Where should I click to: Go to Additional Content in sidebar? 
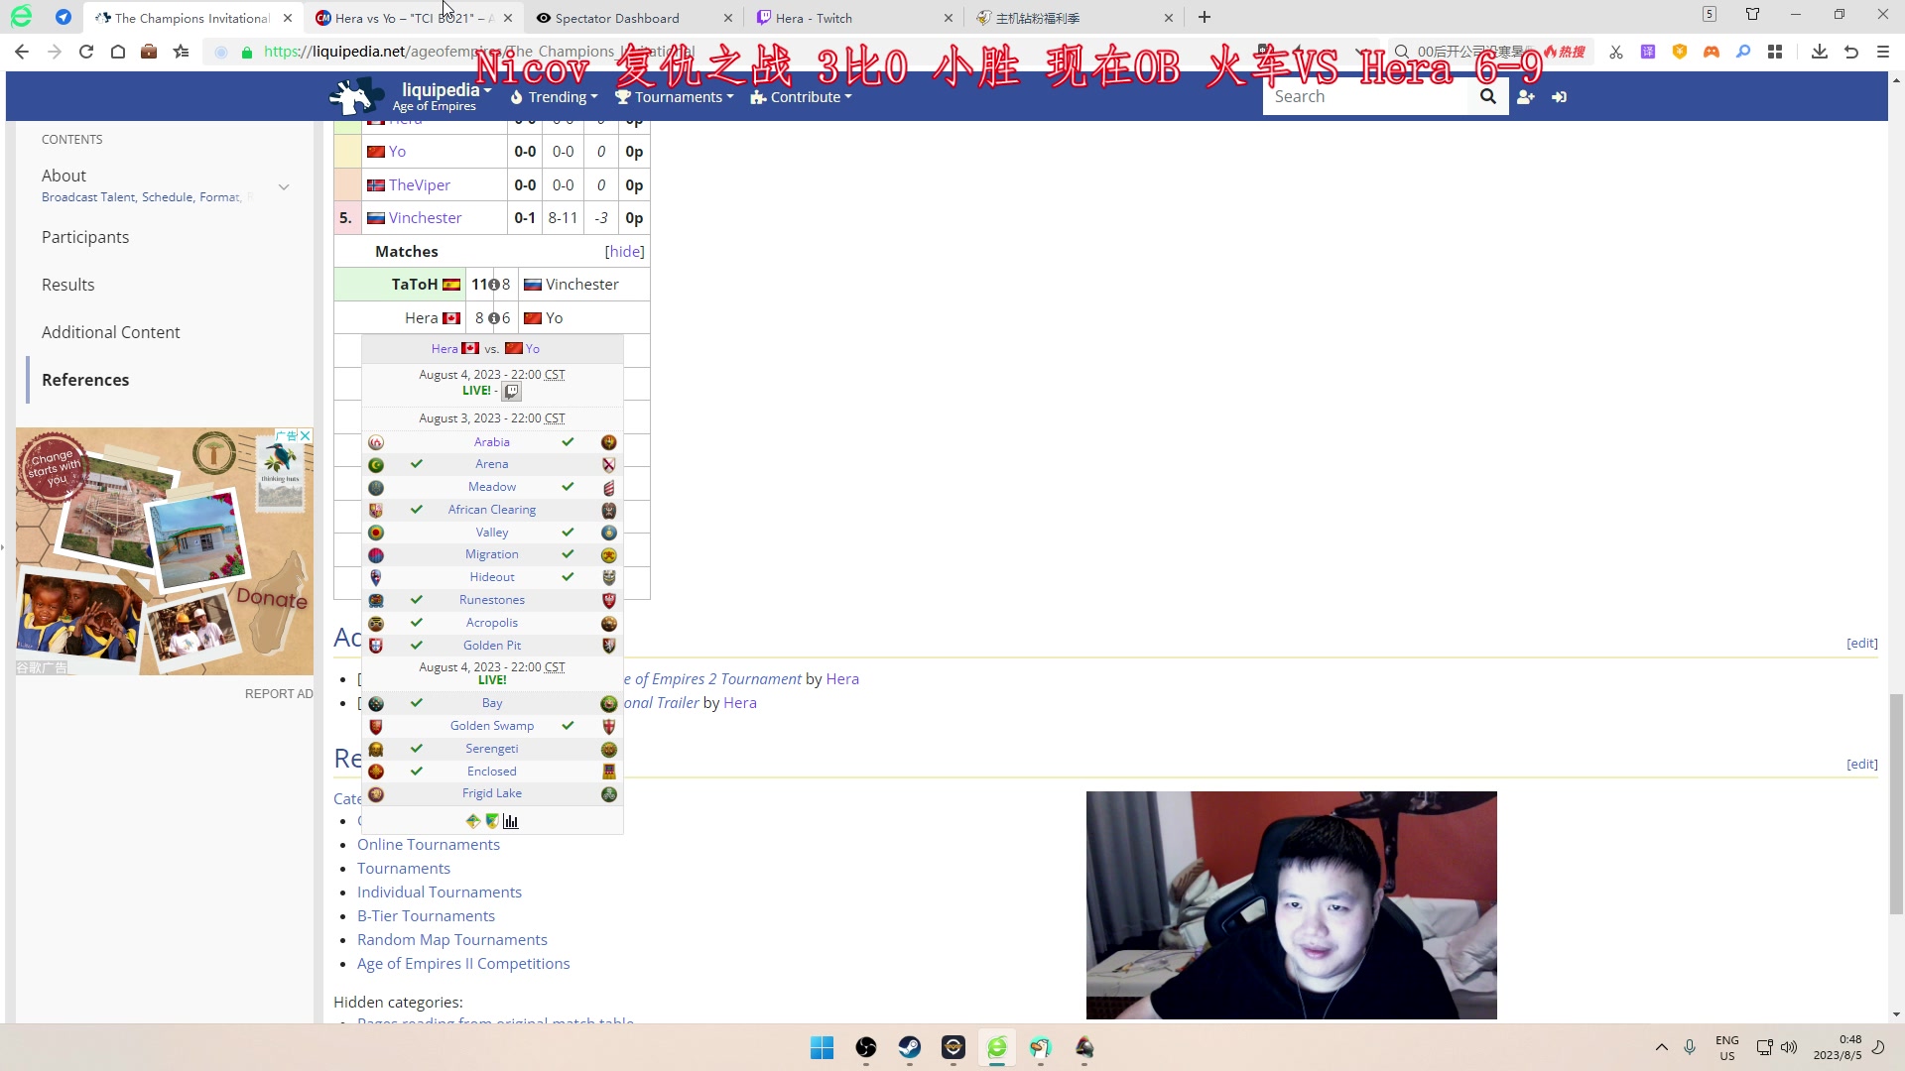[x=111, y=332]
